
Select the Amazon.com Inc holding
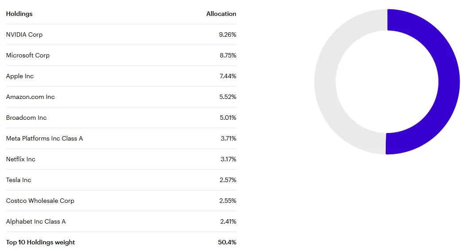[30, 97]
